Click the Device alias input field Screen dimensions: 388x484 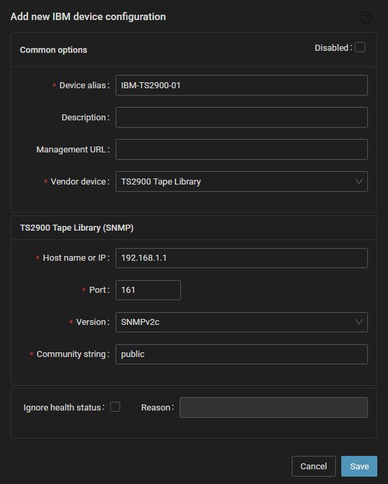point(242,85)
